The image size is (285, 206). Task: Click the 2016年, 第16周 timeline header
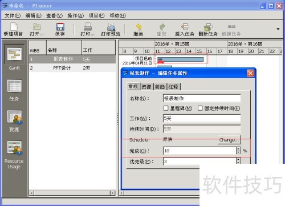click(x=255, y=44)
